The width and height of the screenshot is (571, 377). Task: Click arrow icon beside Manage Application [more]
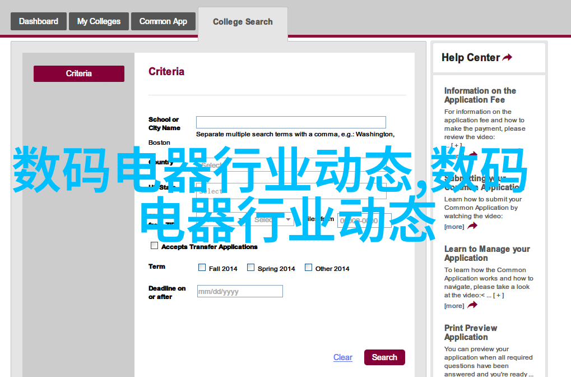(x=472, y=305)
